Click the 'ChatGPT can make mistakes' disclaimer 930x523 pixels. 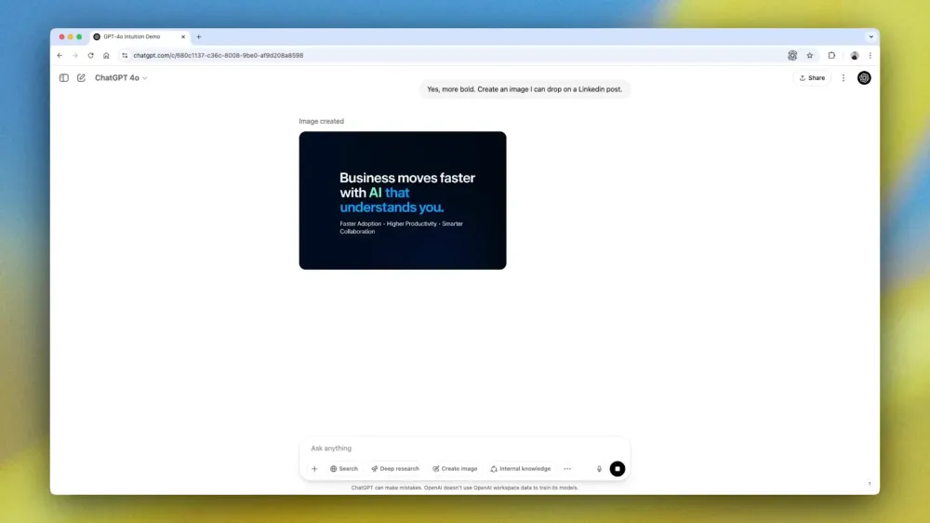pyautogui.click(x=464, y=488)
